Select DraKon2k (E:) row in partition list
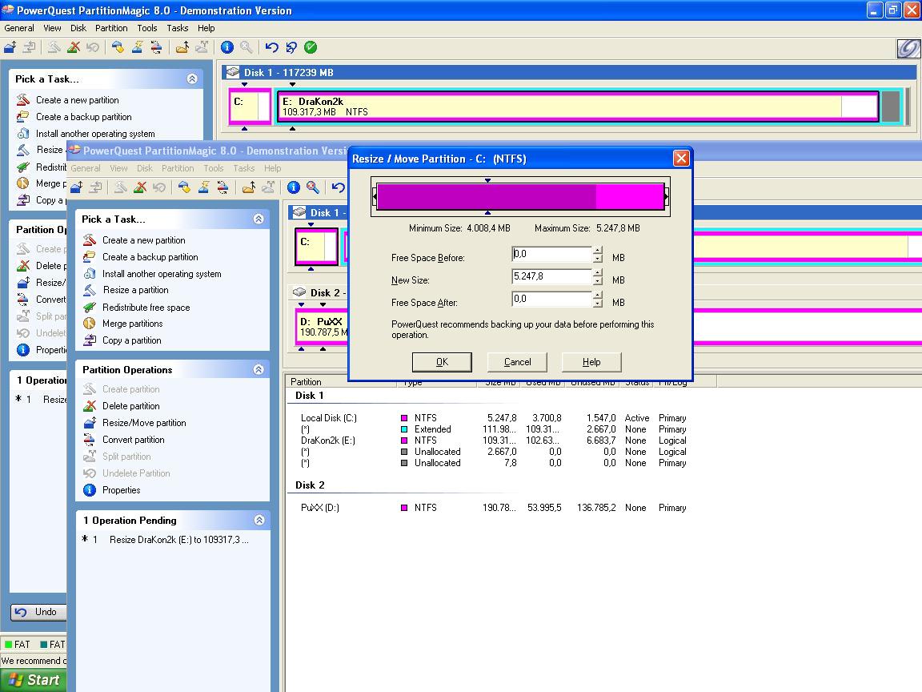Image resolution: width=922 pixels, height=692 pixels. pos(493,441)
